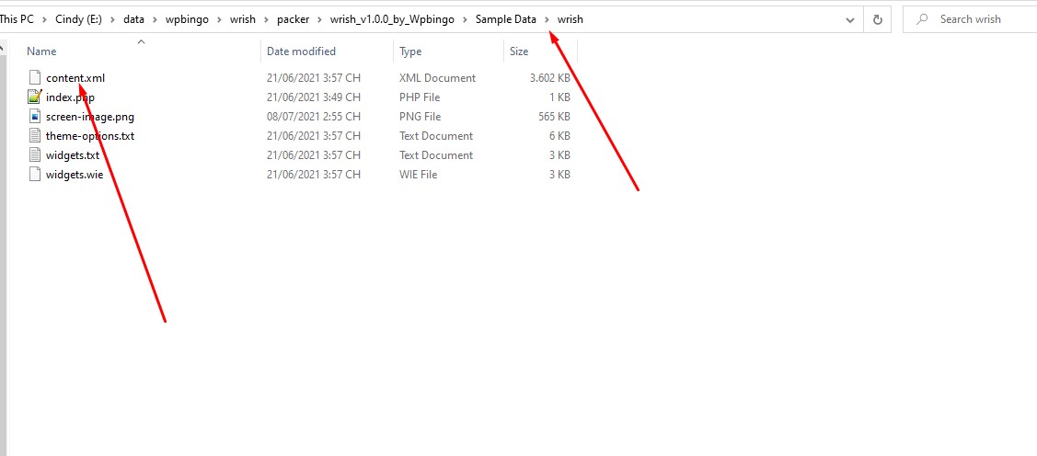
Task: Select the widgets.wie file icon
Action: click(x=34, y=175)
